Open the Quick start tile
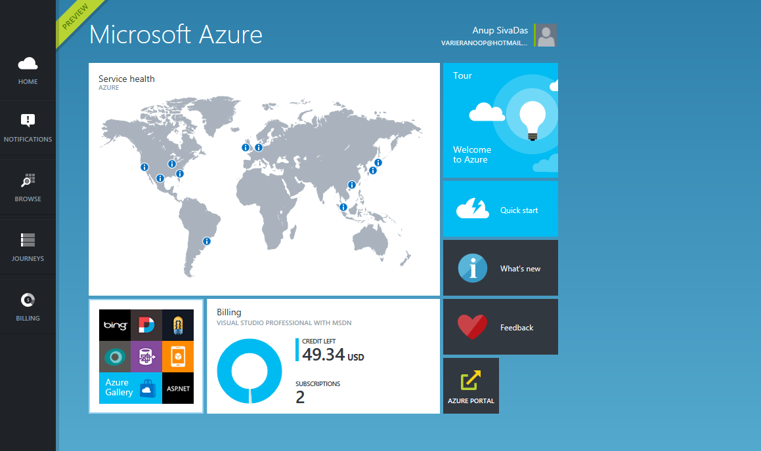The image size is (761, 451). pos(500,209)
